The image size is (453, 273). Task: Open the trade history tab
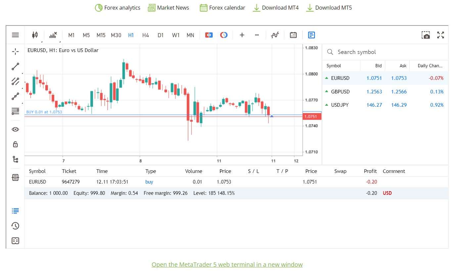click(x=15, y=226)
